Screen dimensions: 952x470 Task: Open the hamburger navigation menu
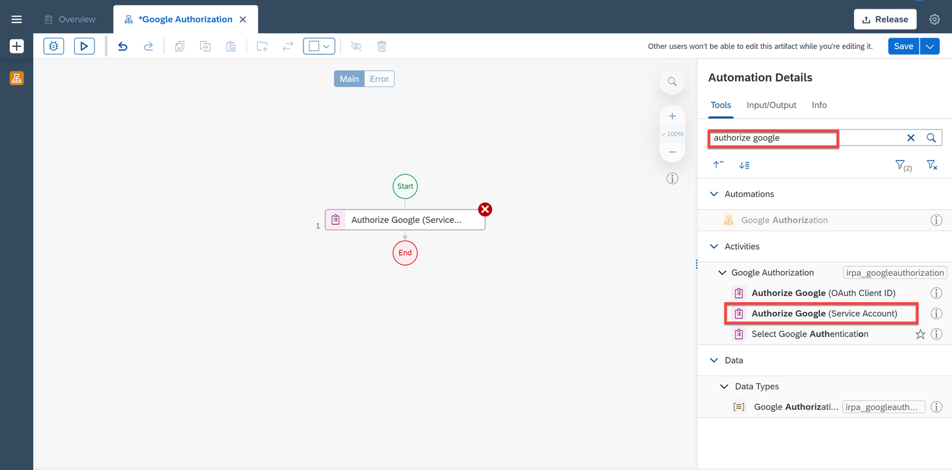17,19
